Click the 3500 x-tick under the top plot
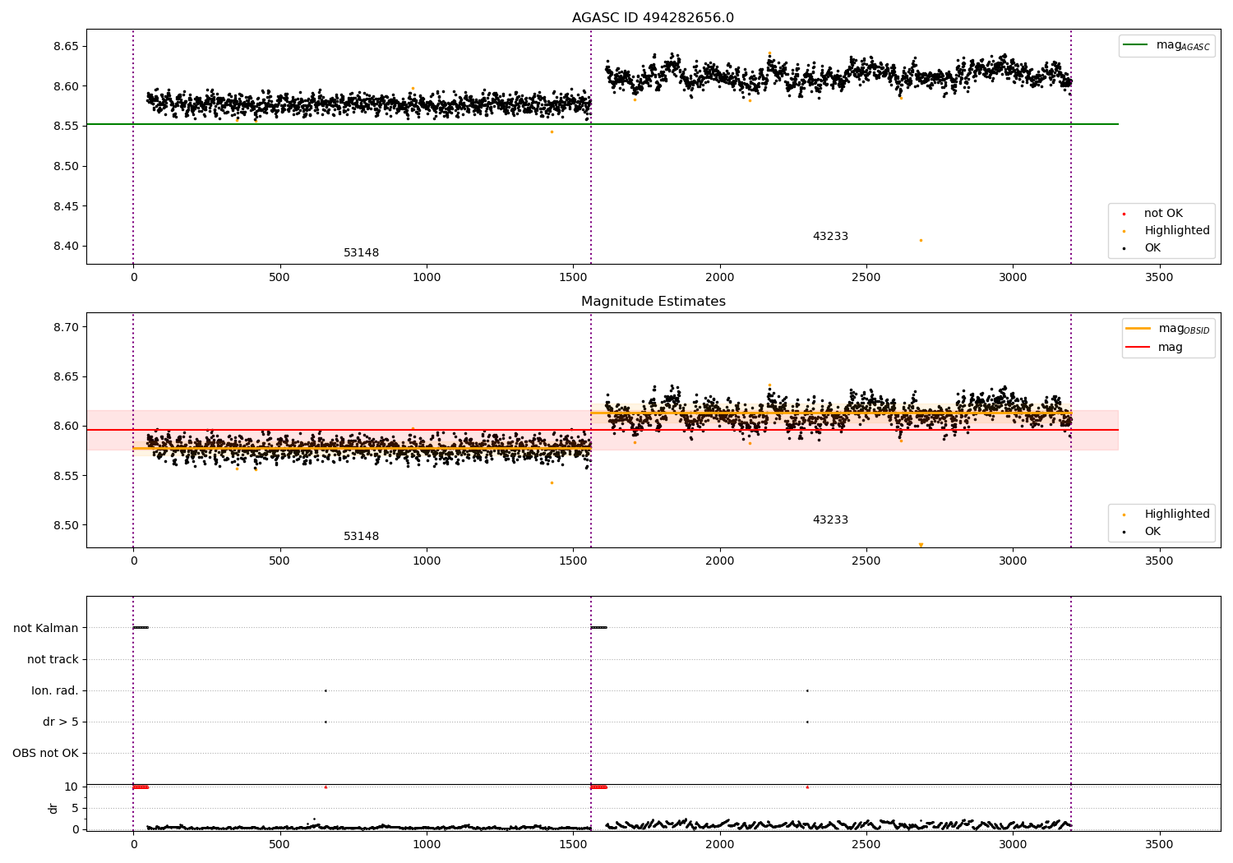The image size is (1233, 863). [x=1159, y=278]
